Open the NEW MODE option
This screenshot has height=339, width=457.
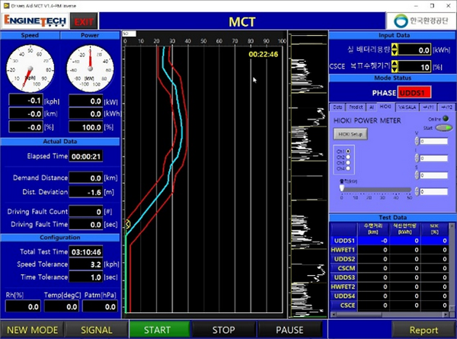click(x=32, y=330)
